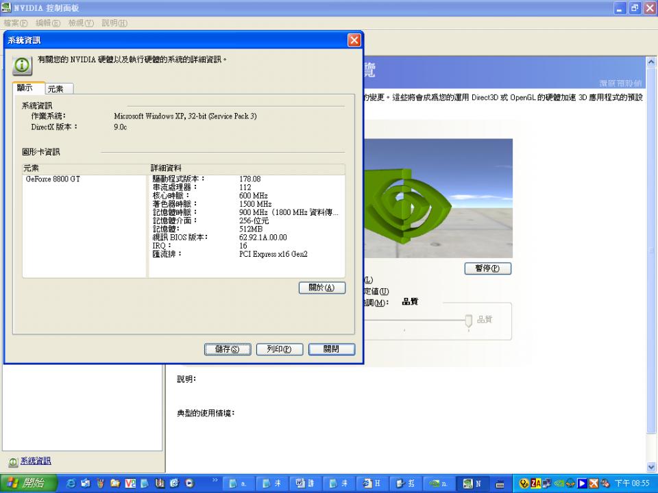The image size is (658, 493).
Task: Switch to the 'a.' taskbar window
Action: click(238, 483)
